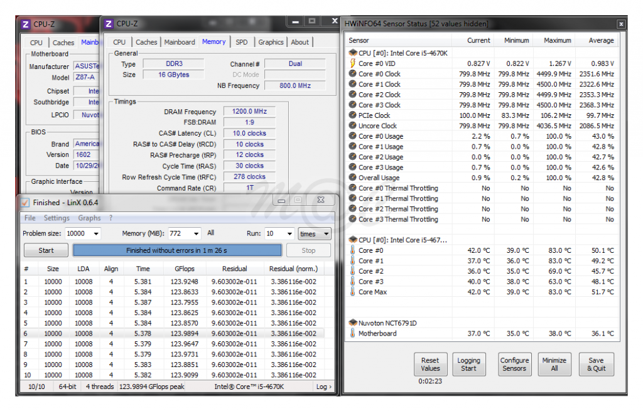643x411 pixels.
Task: Click the Core #0 Clock sensor icon
Action: coord(352,74)
